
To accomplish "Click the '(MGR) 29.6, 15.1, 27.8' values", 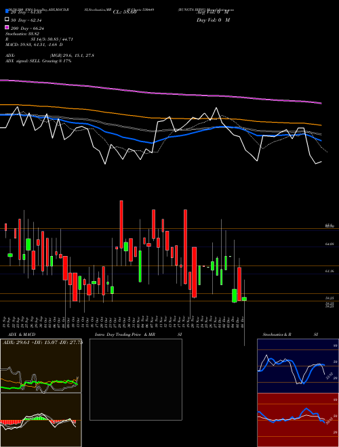I will click(x=72, y=56).
